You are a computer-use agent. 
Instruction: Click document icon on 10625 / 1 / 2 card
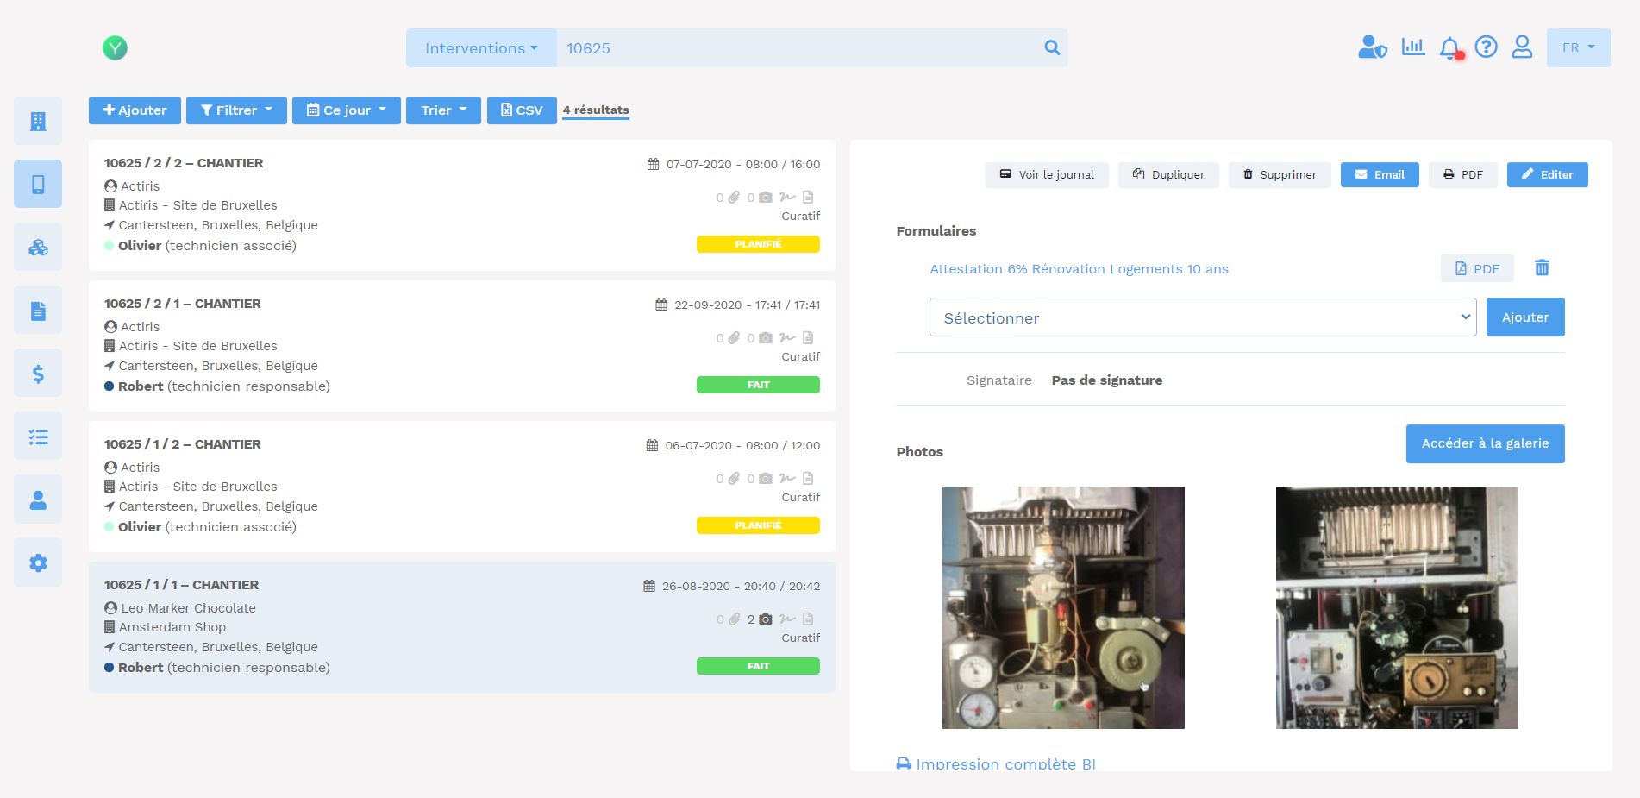tap(808, 478)
